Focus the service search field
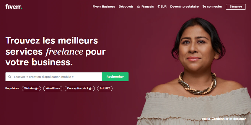 [54, 77]
